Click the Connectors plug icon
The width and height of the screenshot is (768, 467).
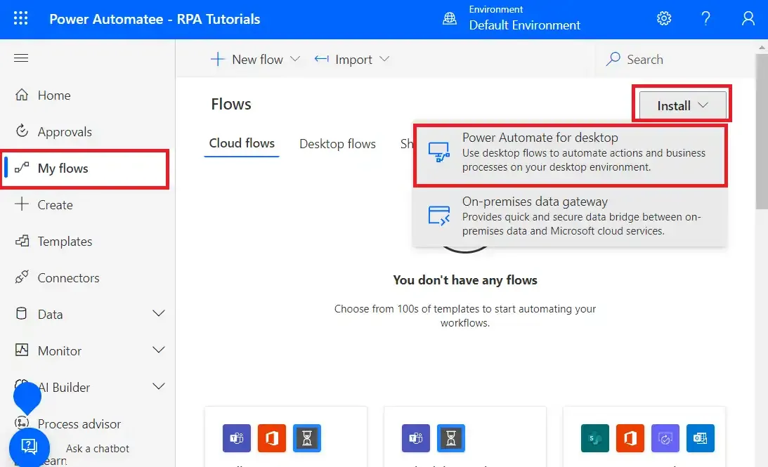22,277
